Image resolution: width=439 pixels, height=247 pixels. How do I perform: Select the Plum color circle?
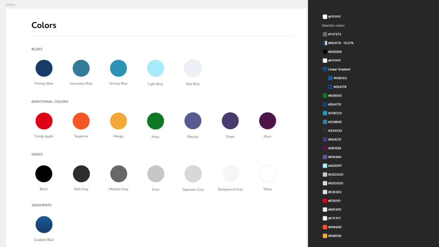[267, 121]
